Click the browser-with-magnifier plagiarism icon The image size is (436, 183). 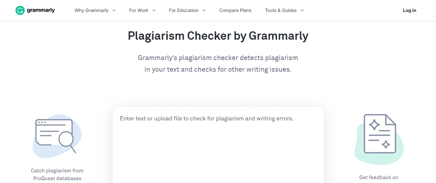pyautogui.click(x=56, y=136)
